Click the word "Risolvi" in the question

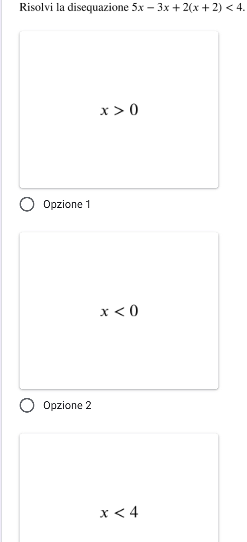click(36, 7)
